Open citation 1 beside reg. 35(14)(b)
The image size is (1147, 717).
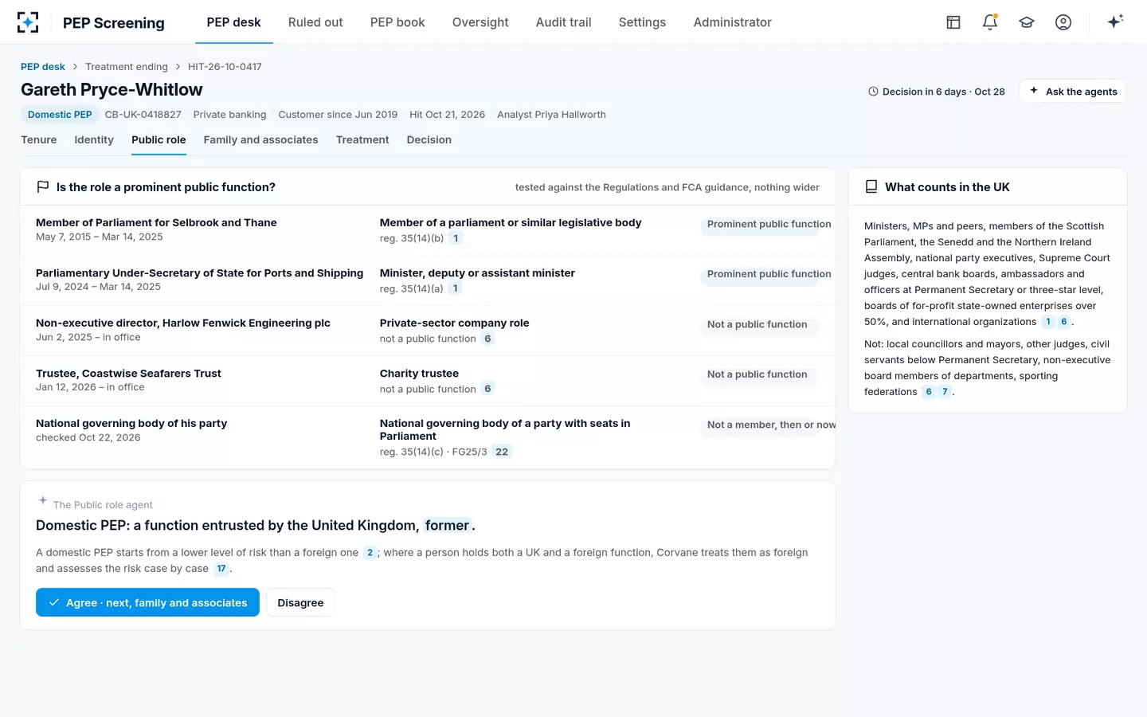[x=456, y=238]
